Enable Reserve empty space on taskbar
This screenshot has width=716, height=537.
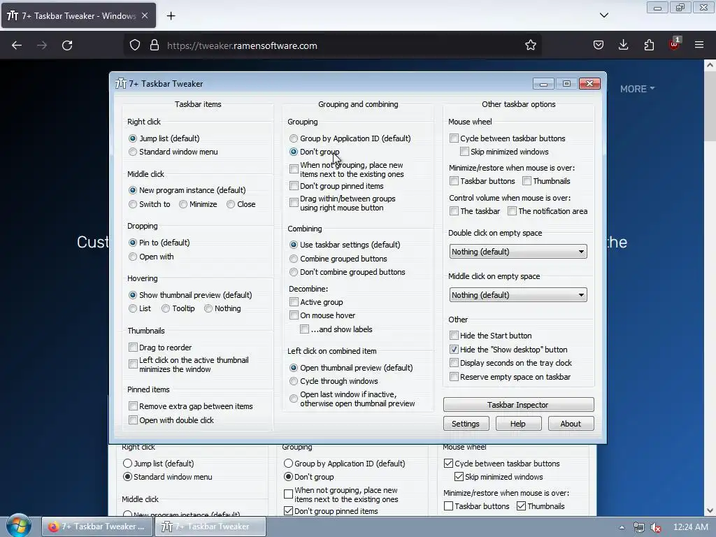point(510,377)
